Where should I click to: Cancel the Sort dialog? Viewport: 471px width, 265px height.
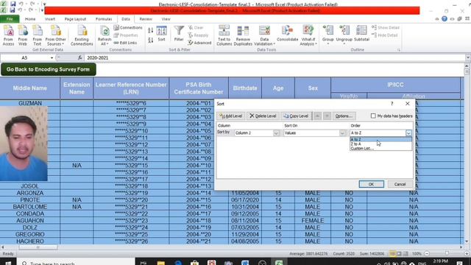[400, 184]
